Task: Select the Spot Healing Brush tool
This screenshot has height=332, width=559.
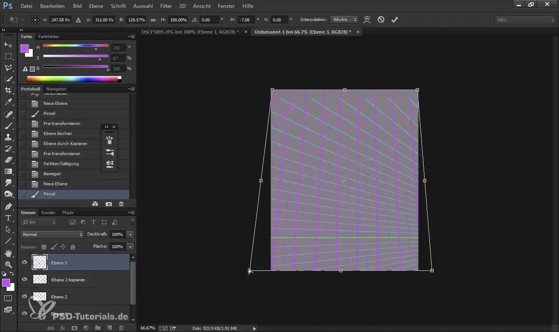Action: pos(8,114)
